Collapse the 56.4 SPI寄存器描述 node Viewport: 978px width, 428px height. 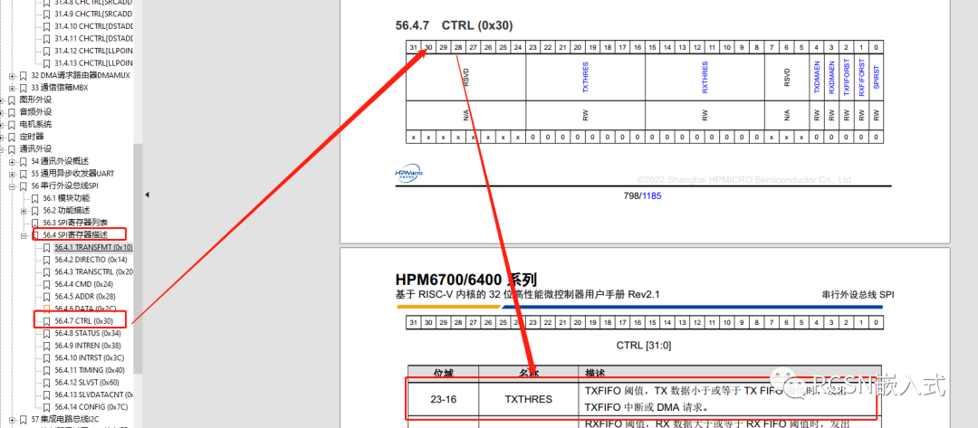click(24, 235)
